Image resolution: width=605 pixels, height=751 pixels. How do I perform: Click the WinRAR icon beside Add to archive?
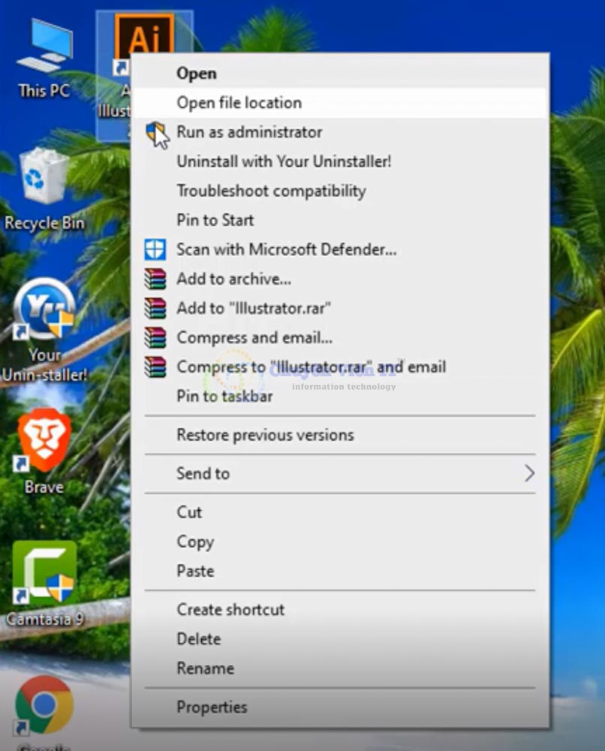point(155,279)
